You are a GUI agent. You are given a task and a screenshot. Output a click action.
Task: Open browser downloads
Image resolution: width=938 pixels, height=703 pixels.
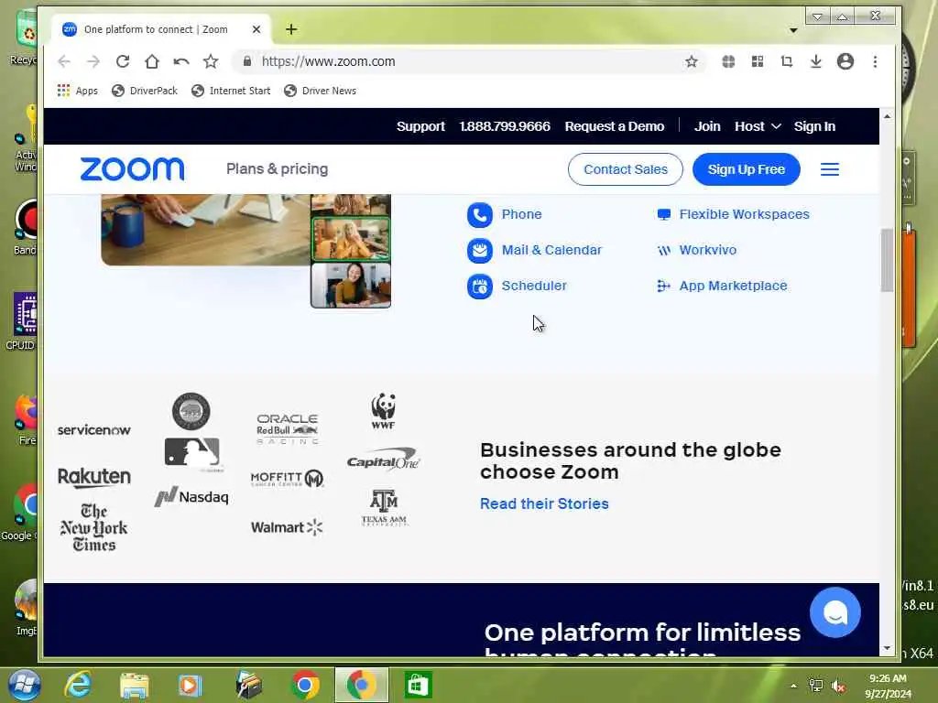click(816, 61)
